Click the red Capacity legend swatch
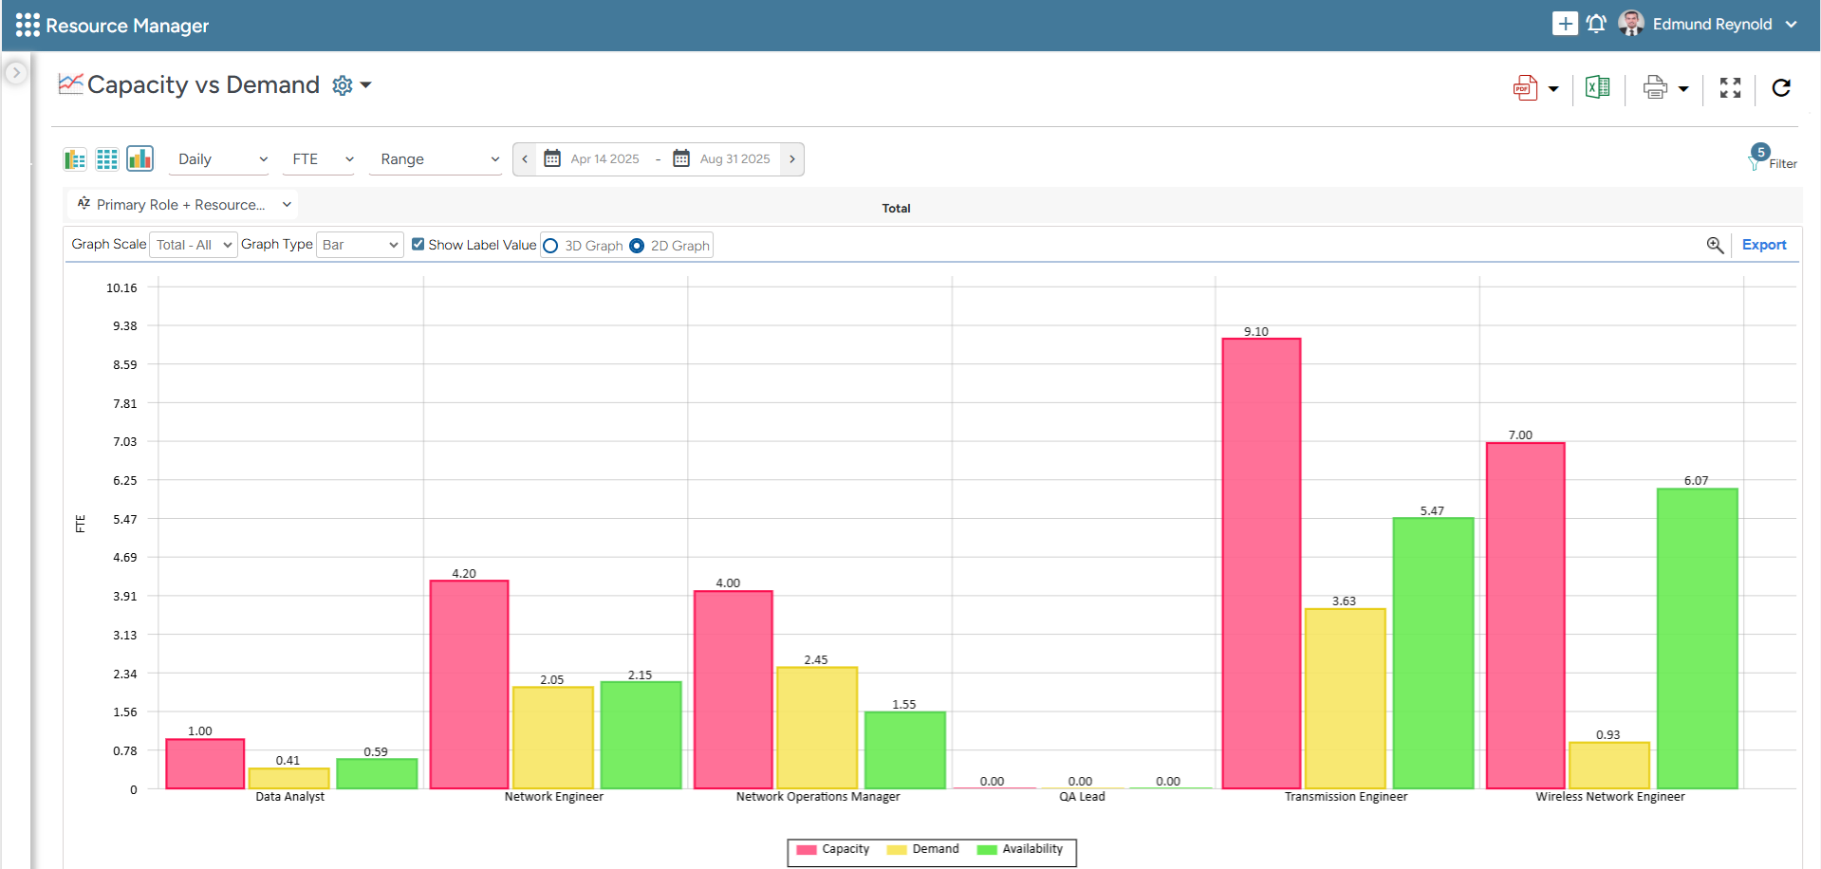Screen dimensions: 1821x869 tap(807, 850)
